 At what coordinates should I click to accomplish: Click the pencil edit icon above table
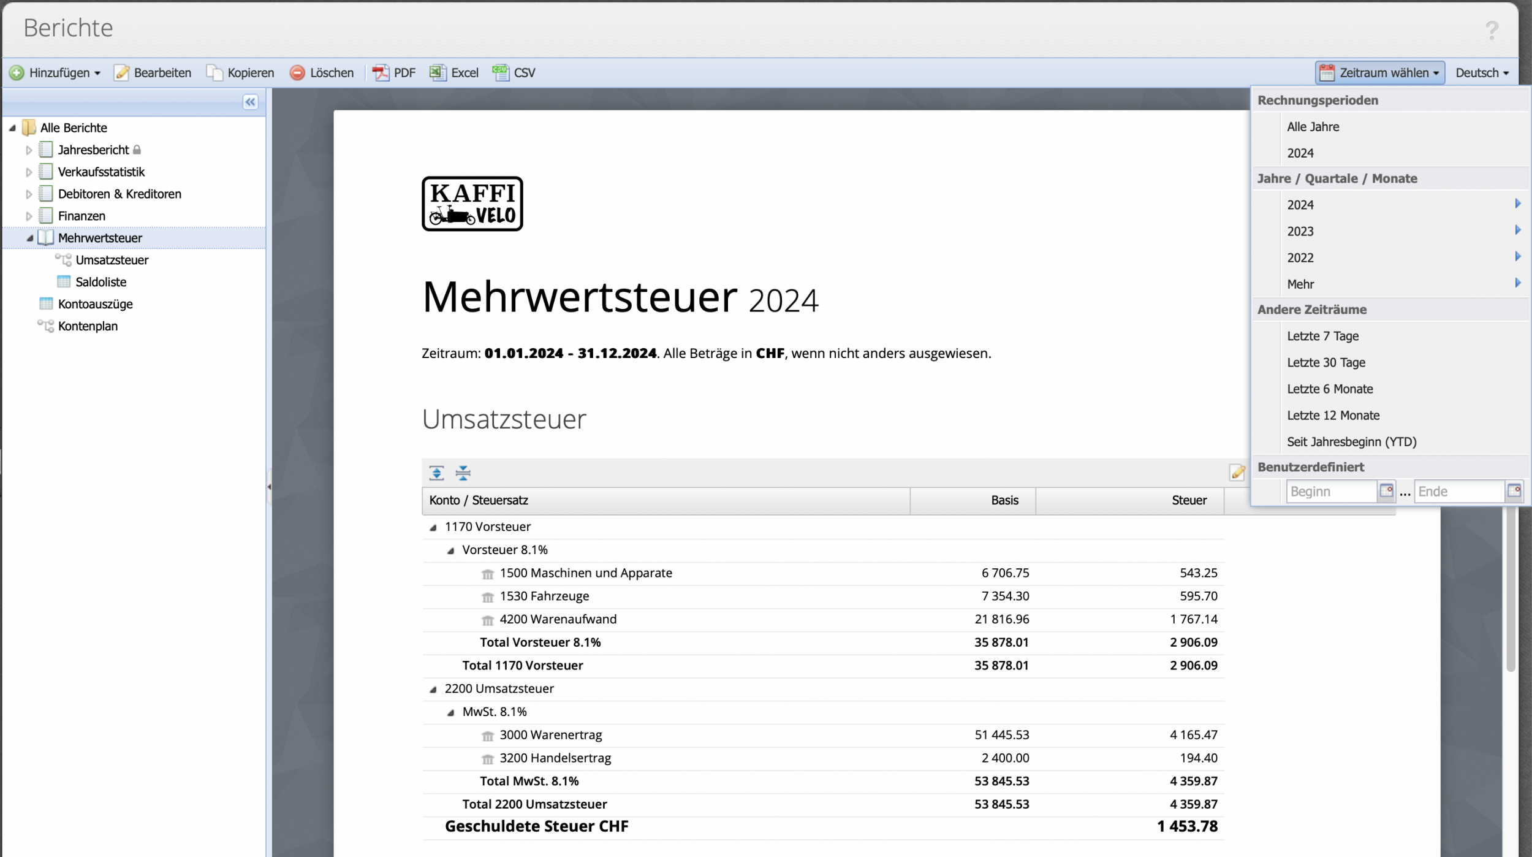1237,473
